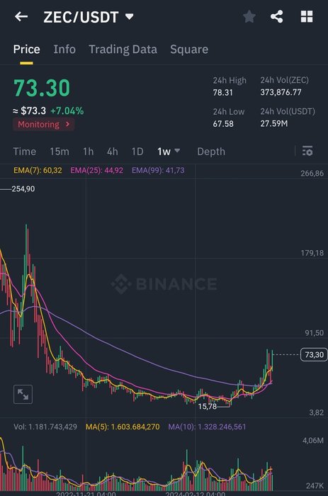Expand chart to fullscreen with arrows icon

[x=23, y=394]
